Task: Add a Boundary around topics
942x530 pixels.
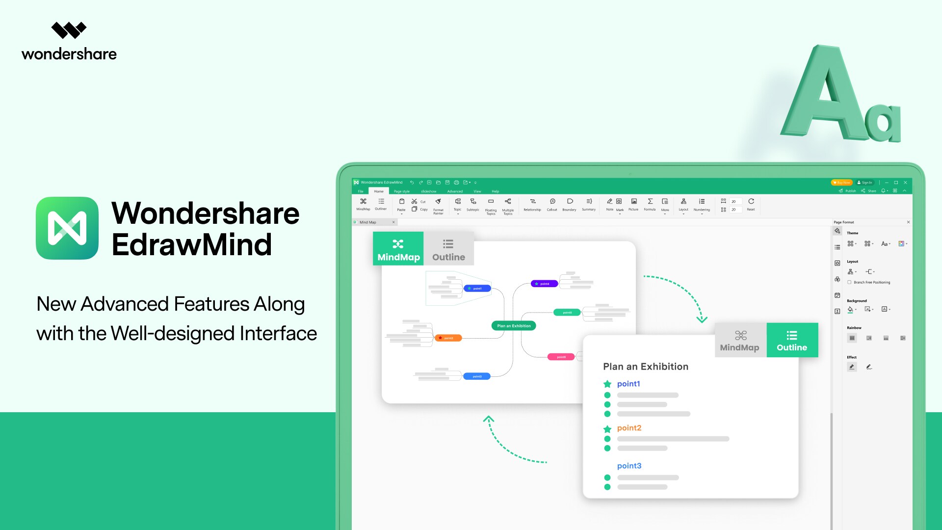Action: point(570,204)
